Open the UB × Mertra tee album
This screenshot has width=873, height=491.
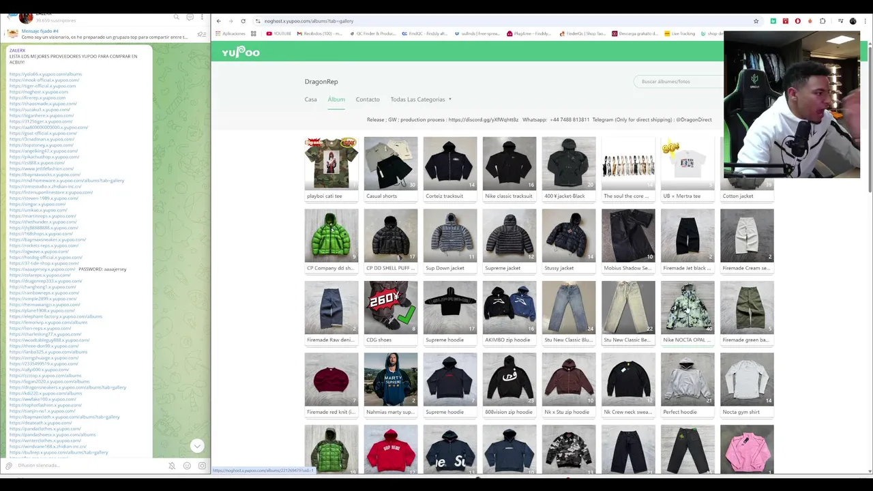click(687, 168)
